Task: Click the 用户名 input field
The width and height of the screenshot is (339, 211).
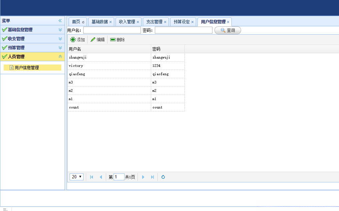Action: tap(112, 30)
